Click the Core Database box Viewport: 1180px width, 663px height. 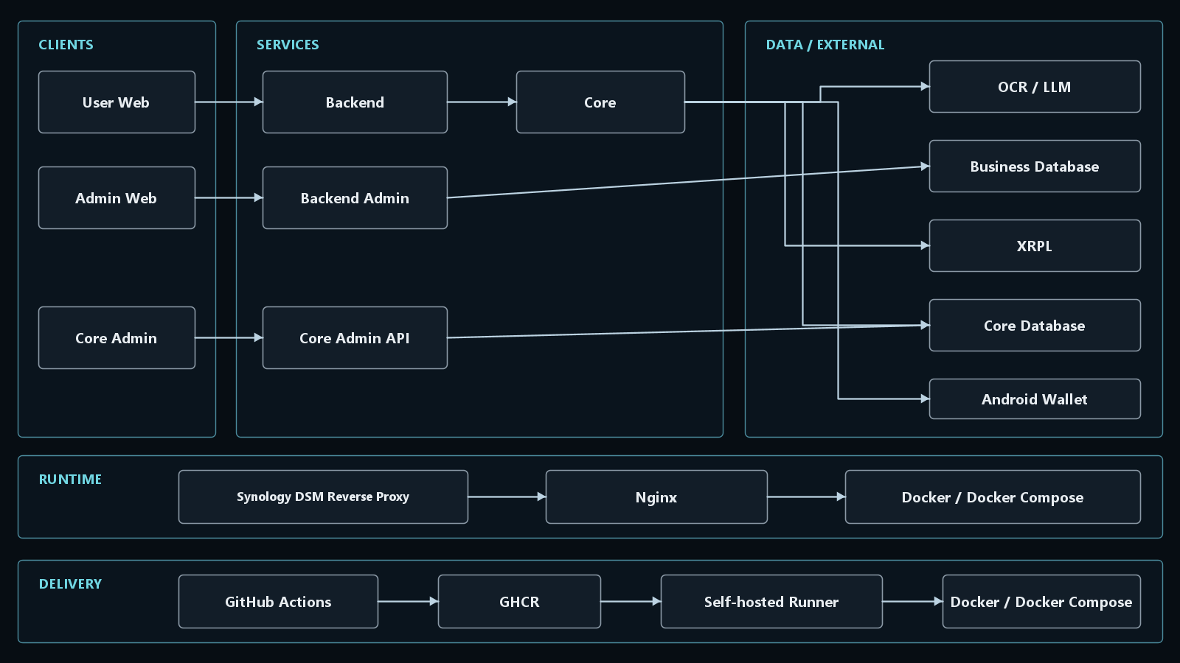tap(1035, 326)
